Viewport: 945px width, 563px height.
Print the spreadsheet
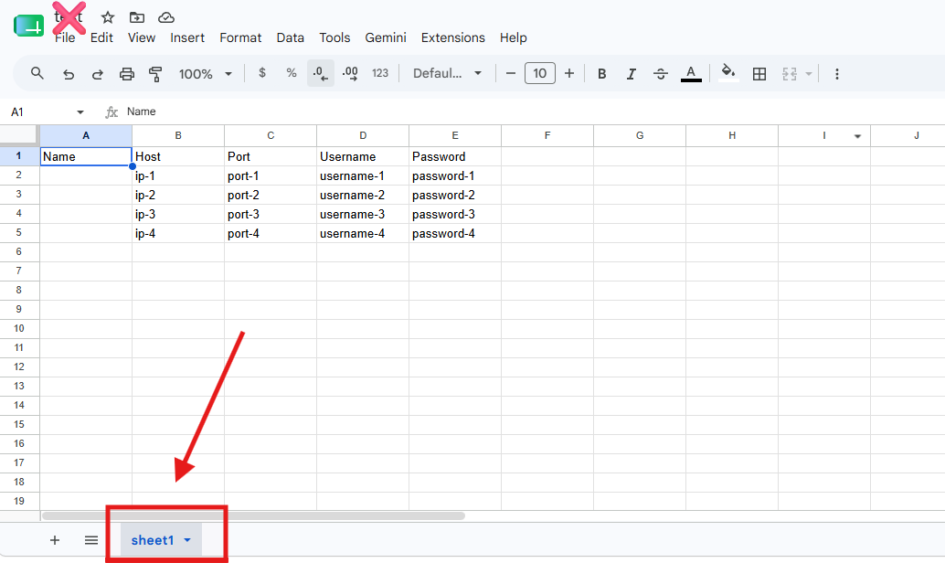[126, 74]
